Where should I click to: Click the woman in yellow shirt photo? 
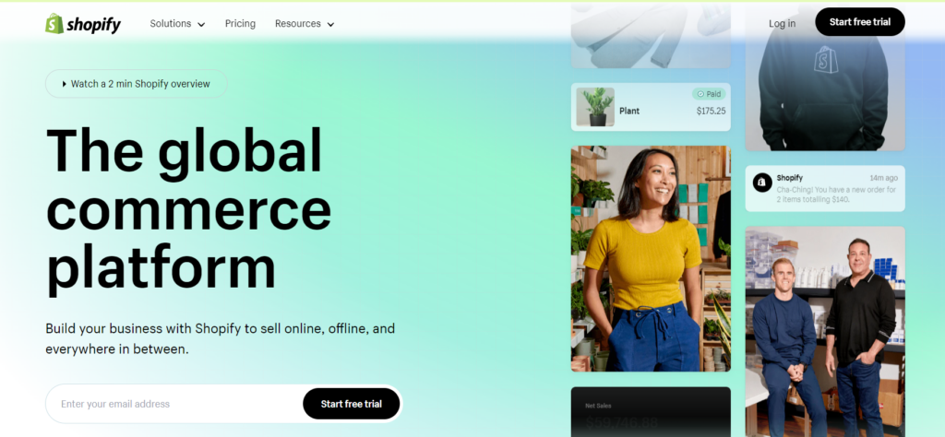(x=650, y=258)
